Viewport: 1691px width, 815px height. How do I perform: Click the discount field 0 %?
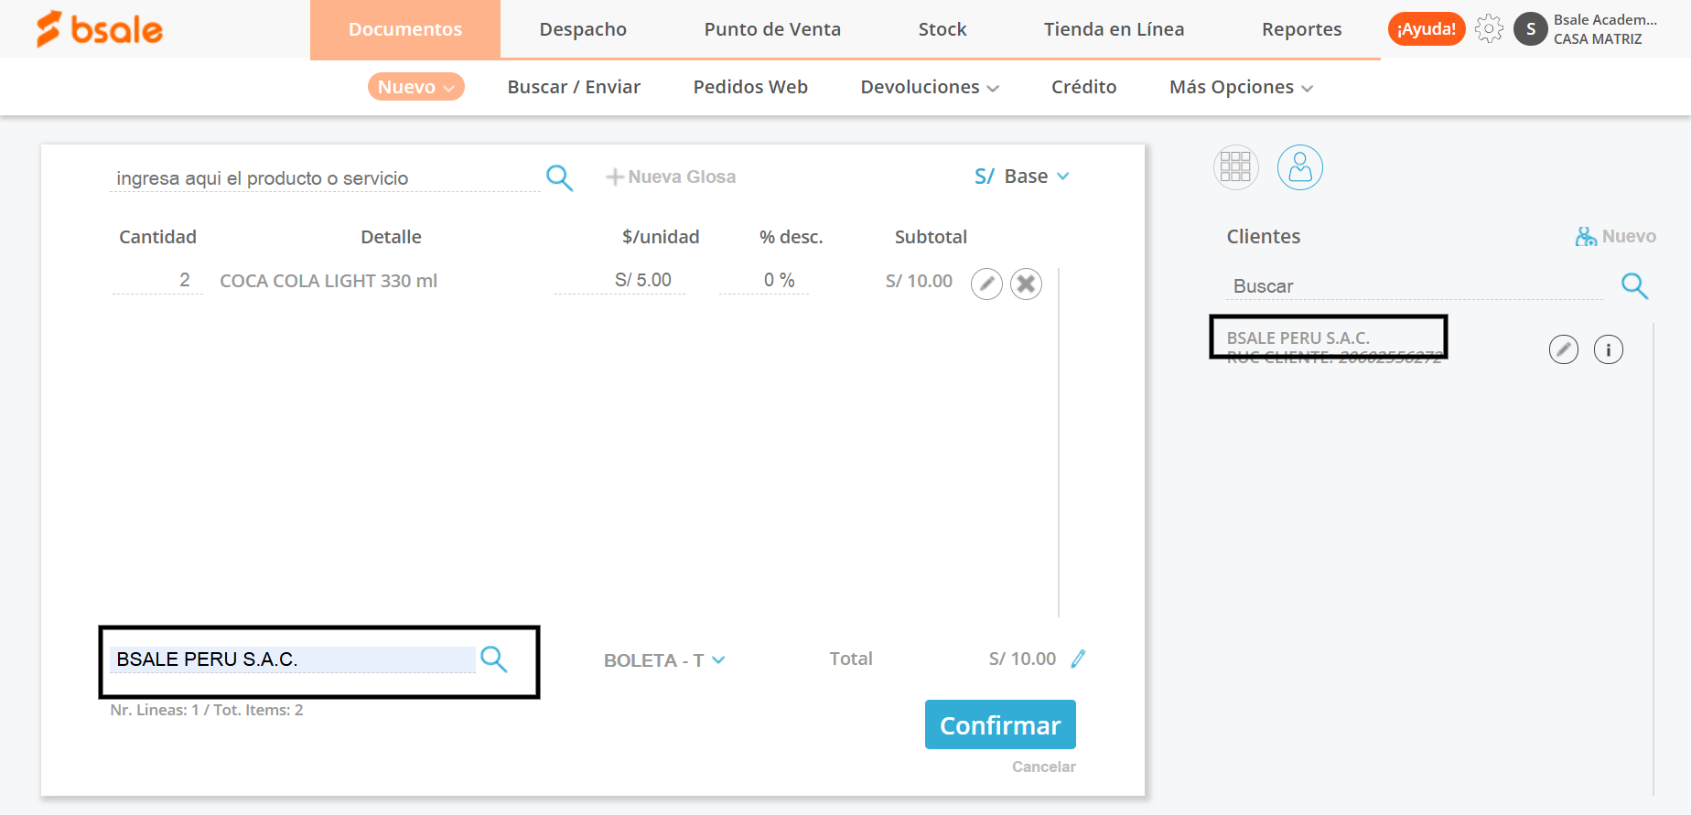coord(763,280)
